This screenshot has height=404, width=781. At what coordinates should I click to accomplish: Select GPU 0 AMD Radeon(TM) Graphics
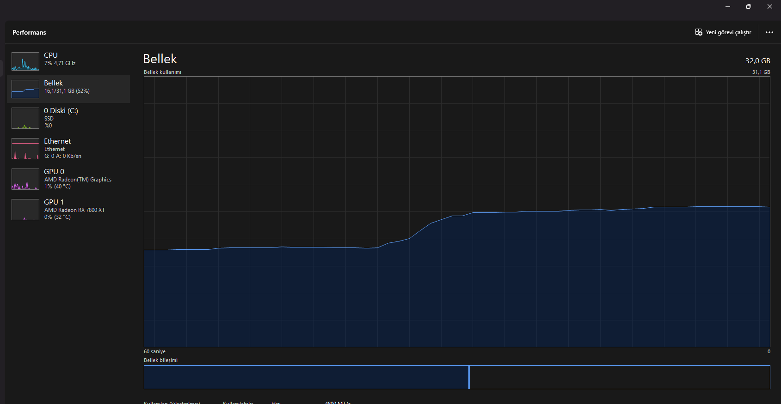(68, 179)
